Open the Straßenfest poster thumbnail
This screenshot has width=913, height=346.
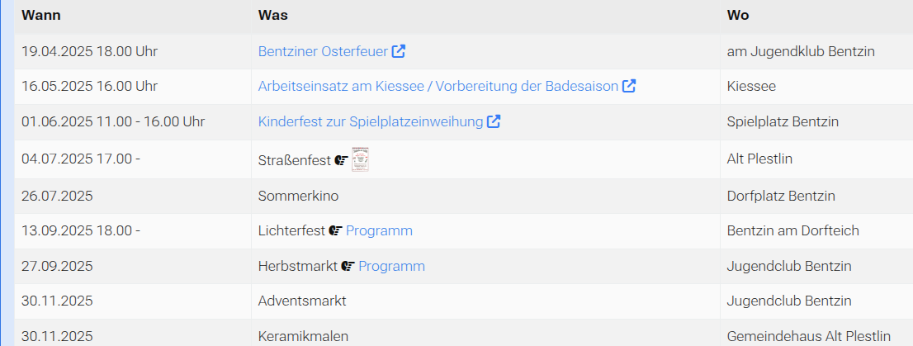coord(360,159)
